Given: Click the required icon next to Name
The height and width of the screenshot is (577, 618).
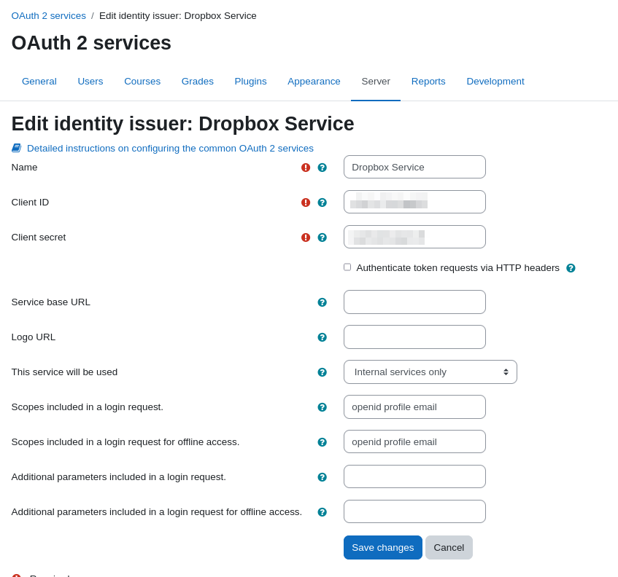Looking at the screenshot, I should click(x=306, y=168).
